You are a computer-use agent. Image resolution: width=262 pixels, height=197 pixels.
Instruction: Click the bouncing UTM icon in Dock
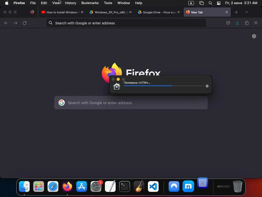(x=203, y=183)
